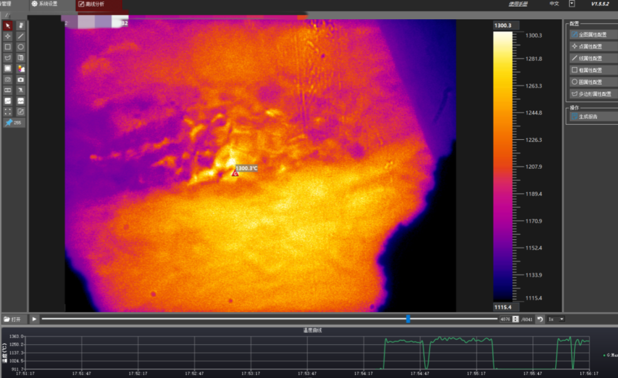This screenshot has height=378, width=618.
Task: Select the circle measurement tool
Action: [21, 46]
